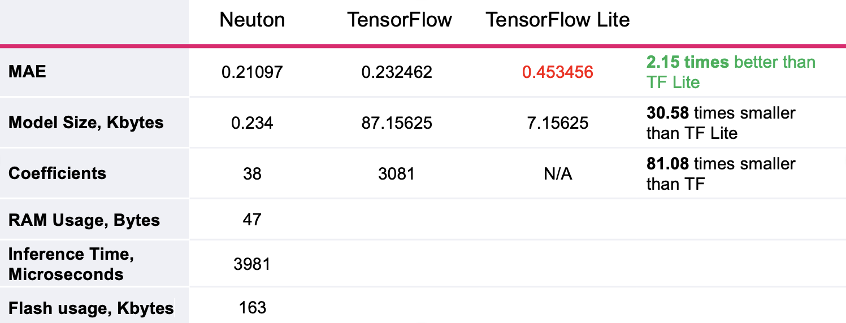Click the TensorFlow MAE value 0.232462
Viewport: 846px width, 323px height.
(397, 72)
